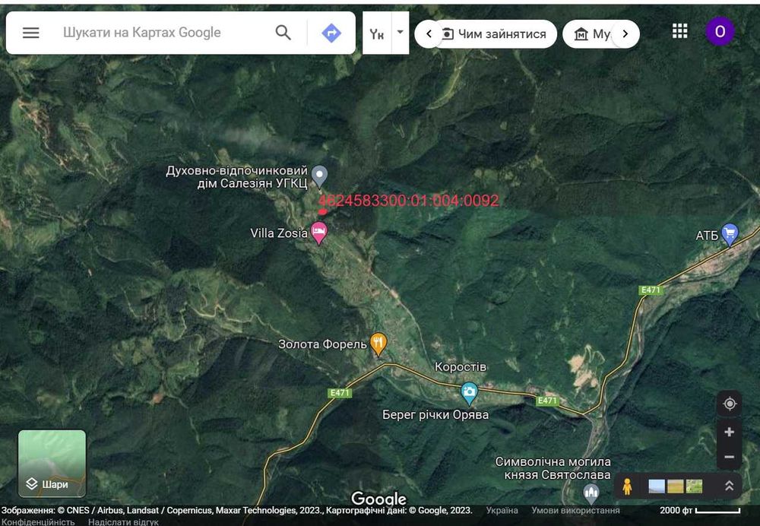Activate the Street View pegman
The height and width of the screenshot is (526, 760).
pyautogui.click(x=627, y=486)
